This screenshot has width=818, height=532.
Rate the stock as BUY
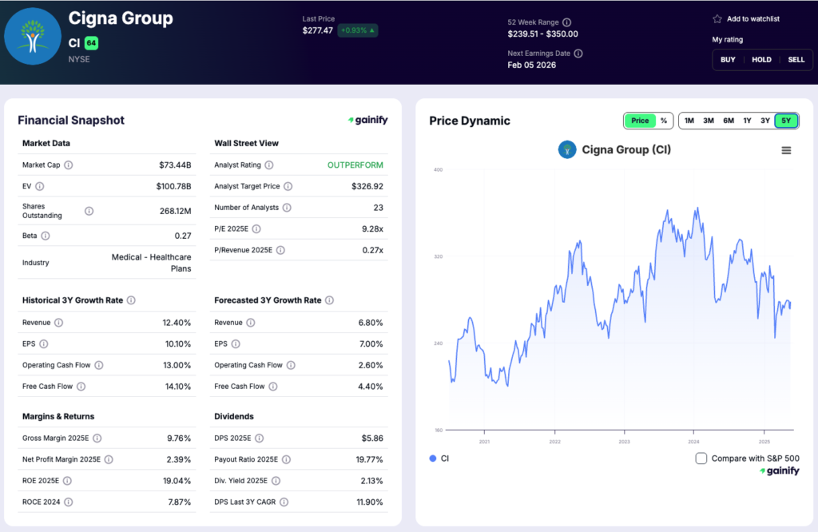[x=727, y=59]
